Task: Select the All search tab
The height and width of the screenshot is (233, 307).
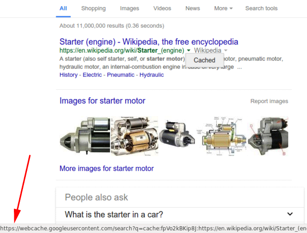Action: point(63,9)
